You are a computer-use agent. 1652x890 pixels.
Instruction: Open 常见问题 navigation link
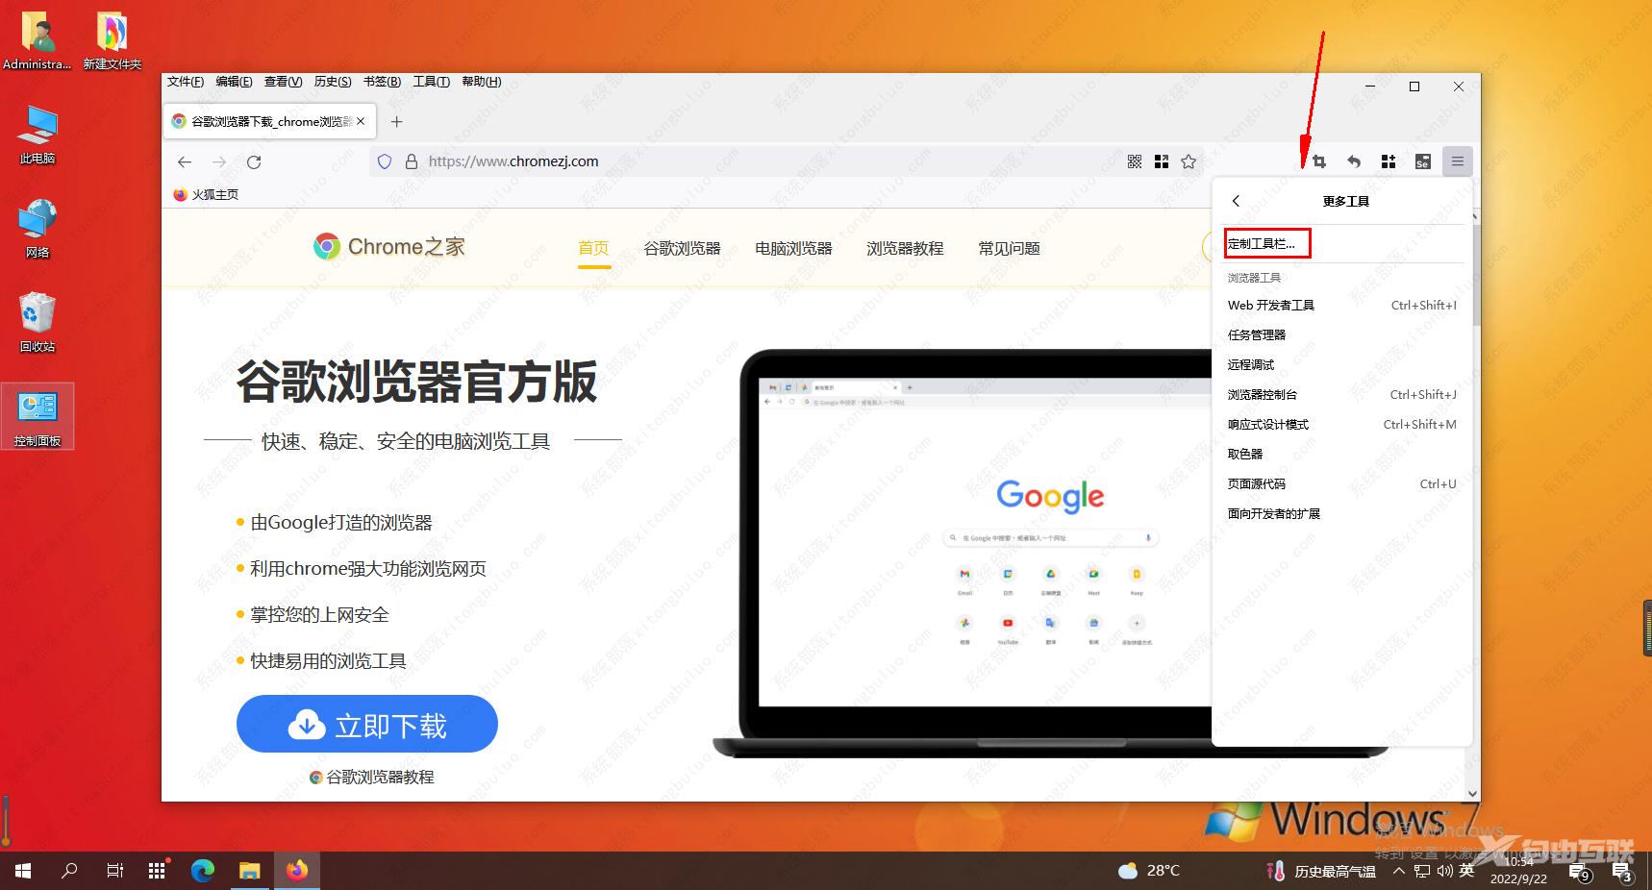pos(1009,248)
